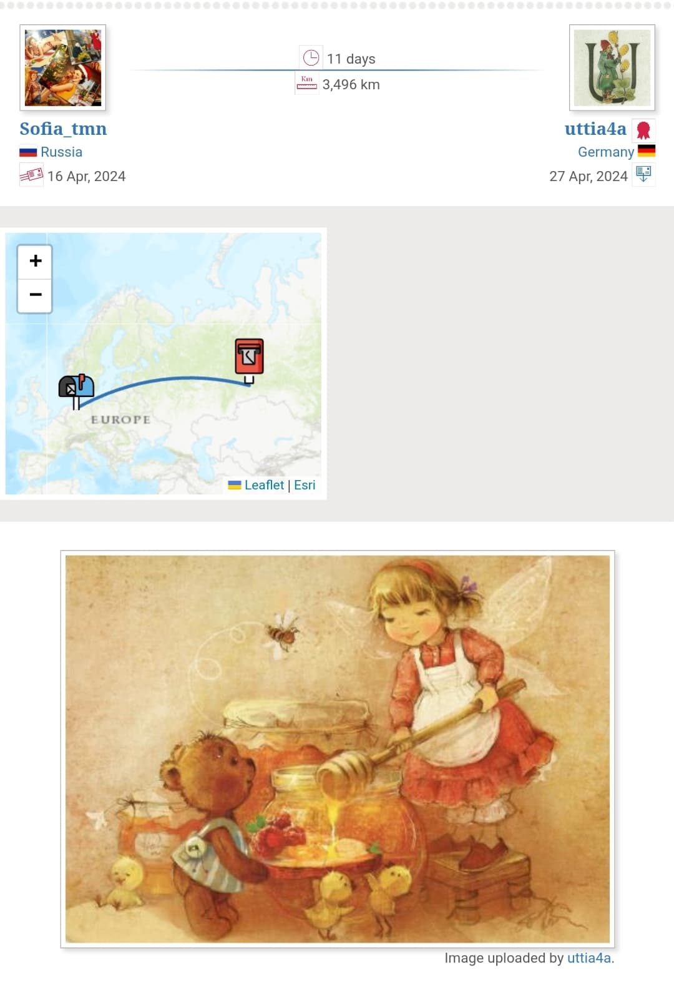
Task: Open uttia4a's avatar picture
Action: coord(612,67)
